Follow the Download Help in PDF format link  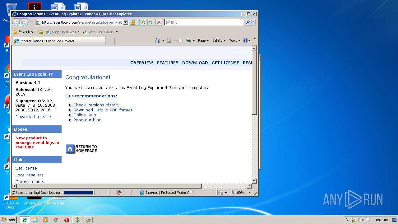coord(103,110)
